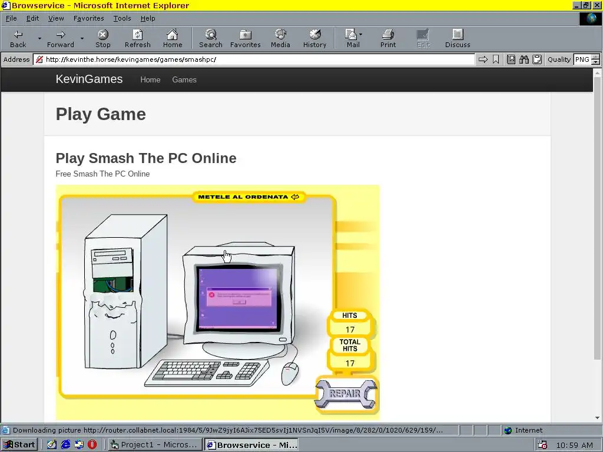Click the METELE AL ORDENATA banner
The image size is (603, 452).
pyautogui.click(x=249, y=197)
